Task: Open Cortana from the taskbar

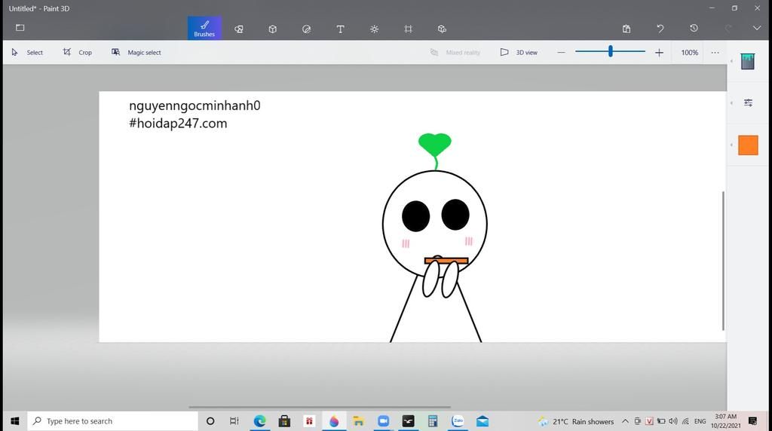Action: (x=210, y=421)
